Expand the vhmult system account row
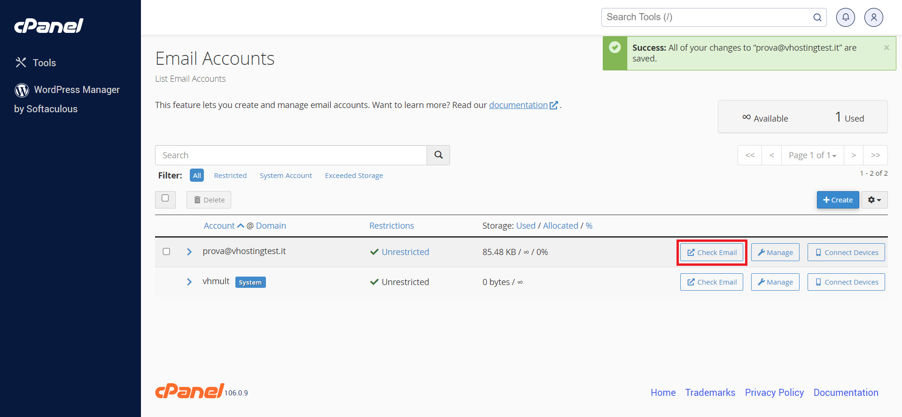The height and width of the screenshot is (417, 902). pos(189,282)
